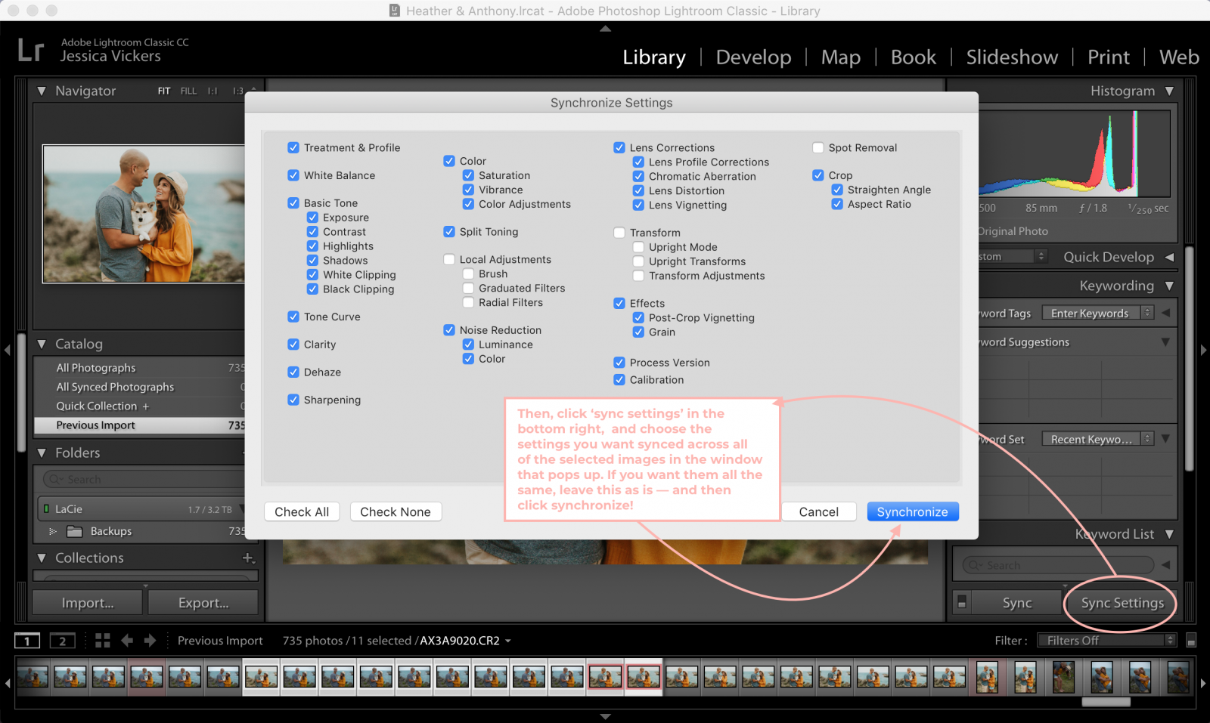Open the Slideshow module

[1012, 57]
